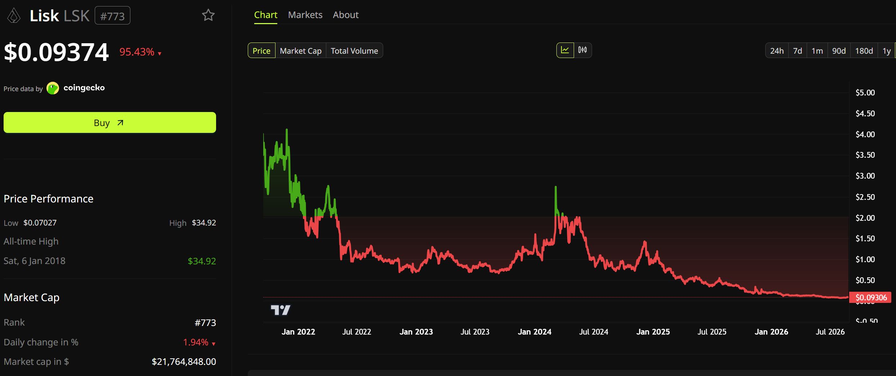
Task: Click the $2.00 price axis label
Action: pyautogui.click(x=865, y=218)
